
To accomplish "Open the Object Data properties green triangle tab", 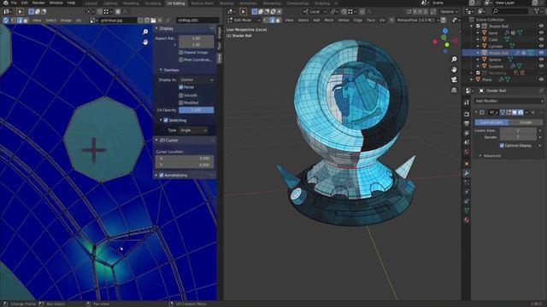I will tap(467, 211).
